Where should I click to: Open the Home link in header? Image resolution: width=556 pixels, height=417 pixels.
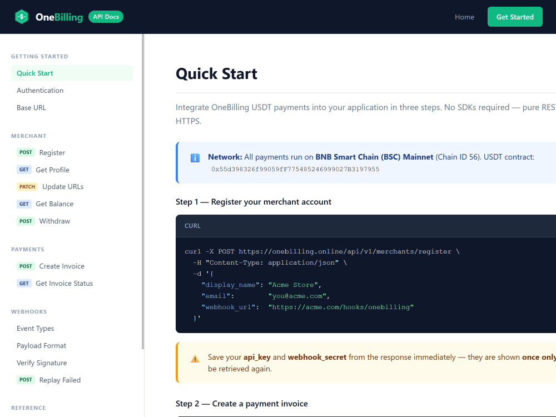click(464, 17)
